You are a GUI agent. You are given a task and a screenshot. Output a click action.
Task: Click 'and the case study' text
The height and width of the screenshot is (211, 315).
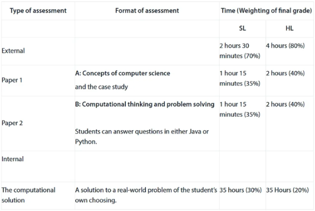coord(101,87)
